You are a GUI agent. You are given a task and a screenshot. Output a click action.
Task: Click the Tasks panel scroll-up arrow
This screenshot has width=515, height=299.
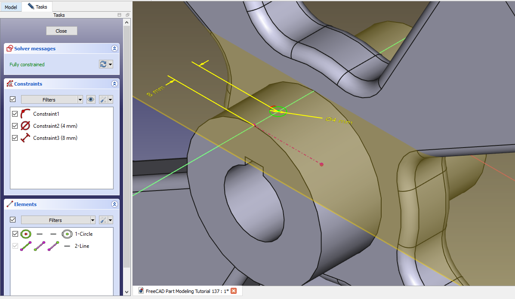(127, 22)
